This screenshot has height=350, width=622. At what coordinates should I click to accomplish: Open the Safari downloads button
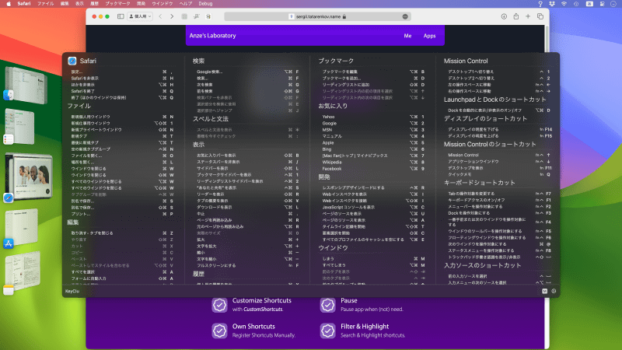tap(504, 16)
